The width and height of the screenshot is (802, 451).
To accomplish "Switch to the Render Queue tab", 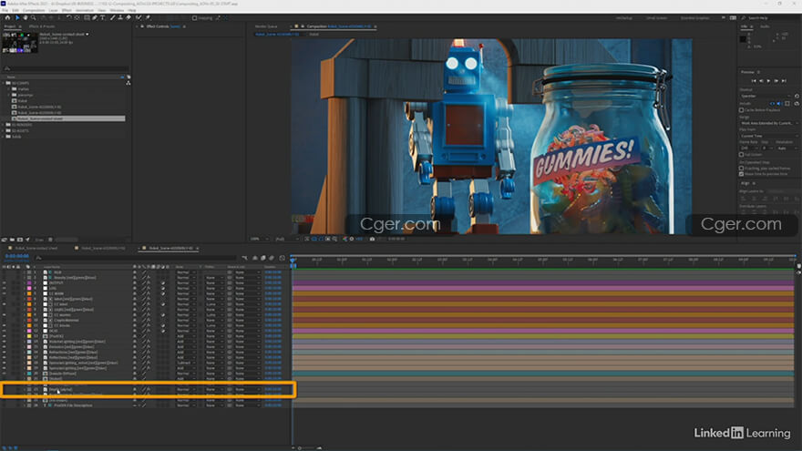I will (x=266, y=26).
